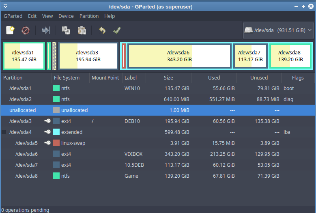Click the 213.25 GiB used value
This screenshot has width=316, height=213.
222,154
